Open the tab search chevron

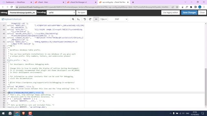point(185,2)
